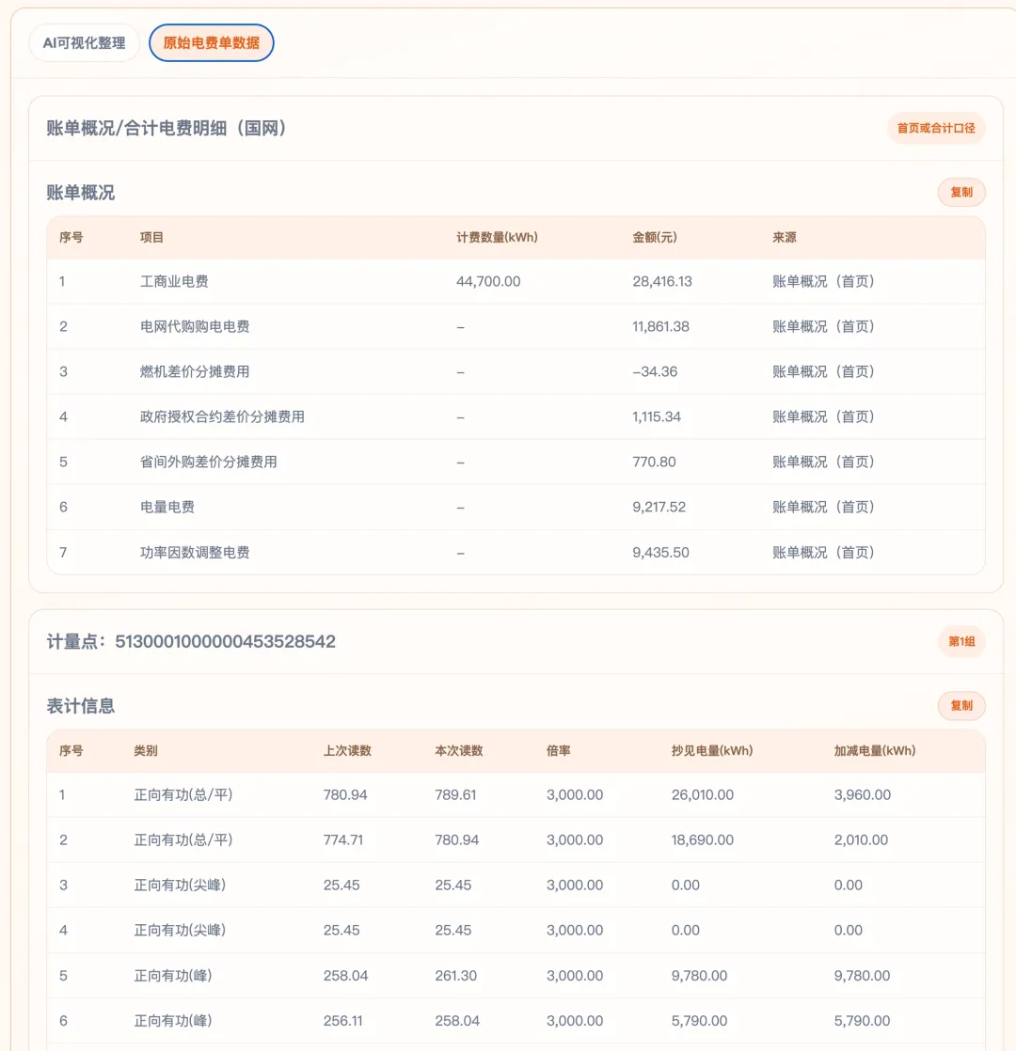Click 来源 column header

click(x=784, y=237)
